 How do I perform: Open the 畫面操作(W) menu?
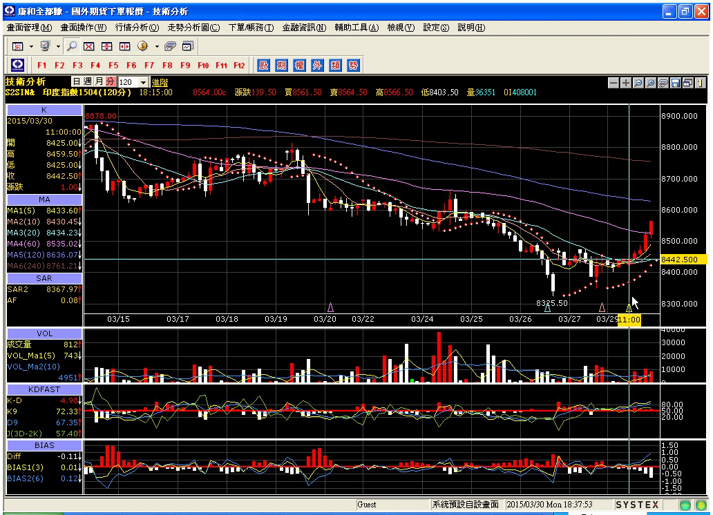84,28
